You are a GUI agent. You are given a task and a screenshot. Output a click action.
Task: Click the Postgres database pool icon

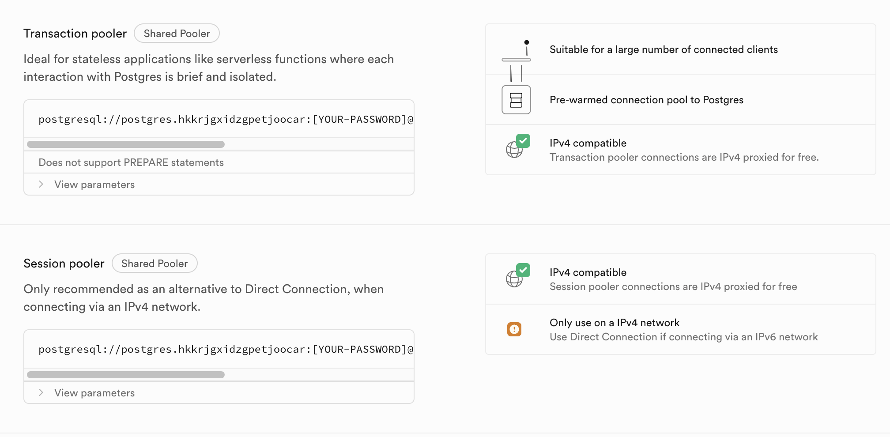click(516, 100)
